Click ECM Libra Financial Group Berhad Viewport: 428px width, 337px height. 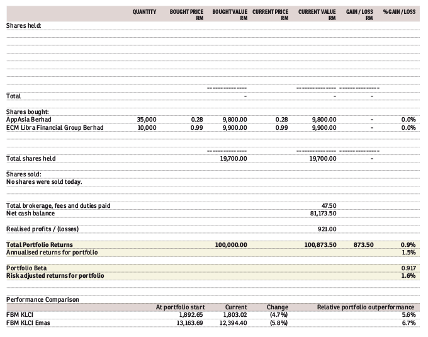point(54,127)
